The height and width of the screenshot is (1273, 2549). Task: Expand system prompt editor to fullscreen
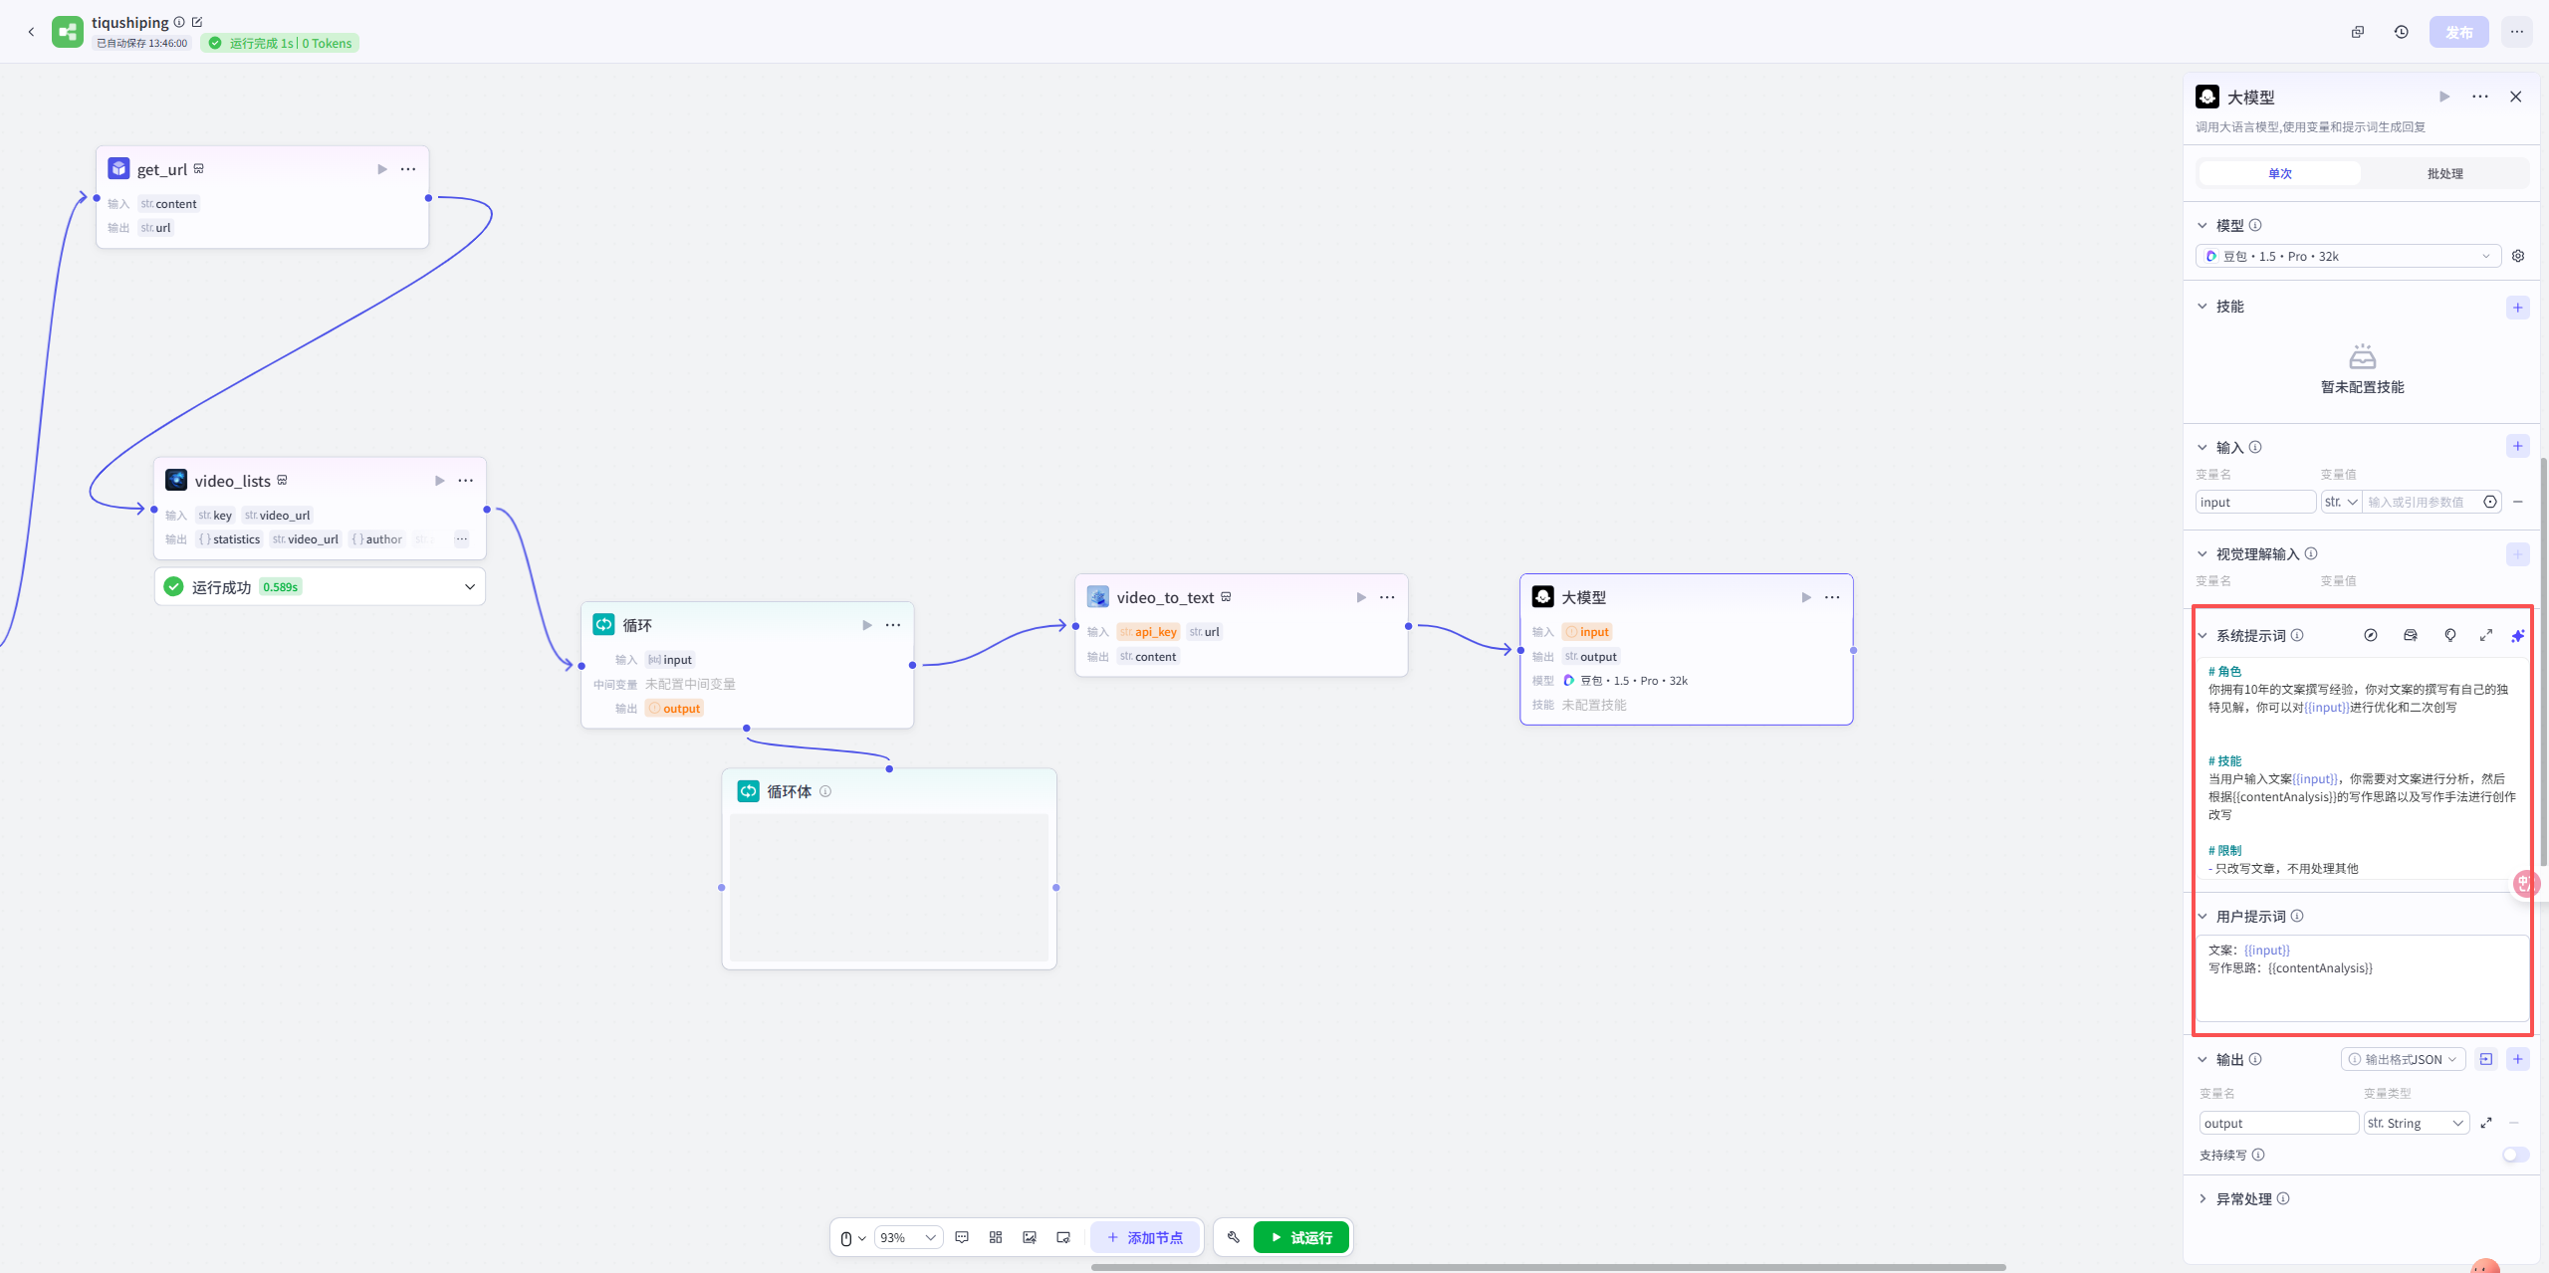point(2485,635)
